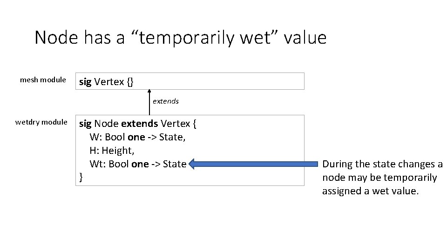Click the "H: Height," field line
This screenshot has height=251, width=447.
point(112,151)
